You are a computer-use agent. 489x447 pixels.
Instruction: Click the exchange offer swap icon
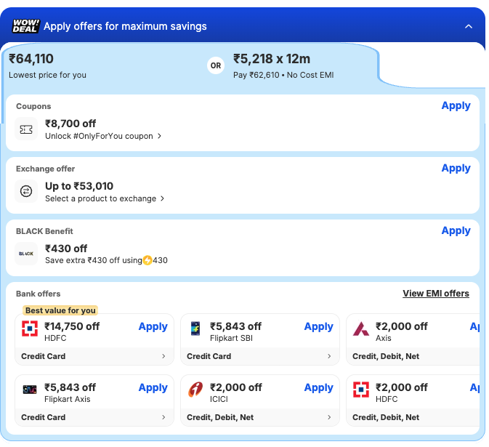(26, 192)
